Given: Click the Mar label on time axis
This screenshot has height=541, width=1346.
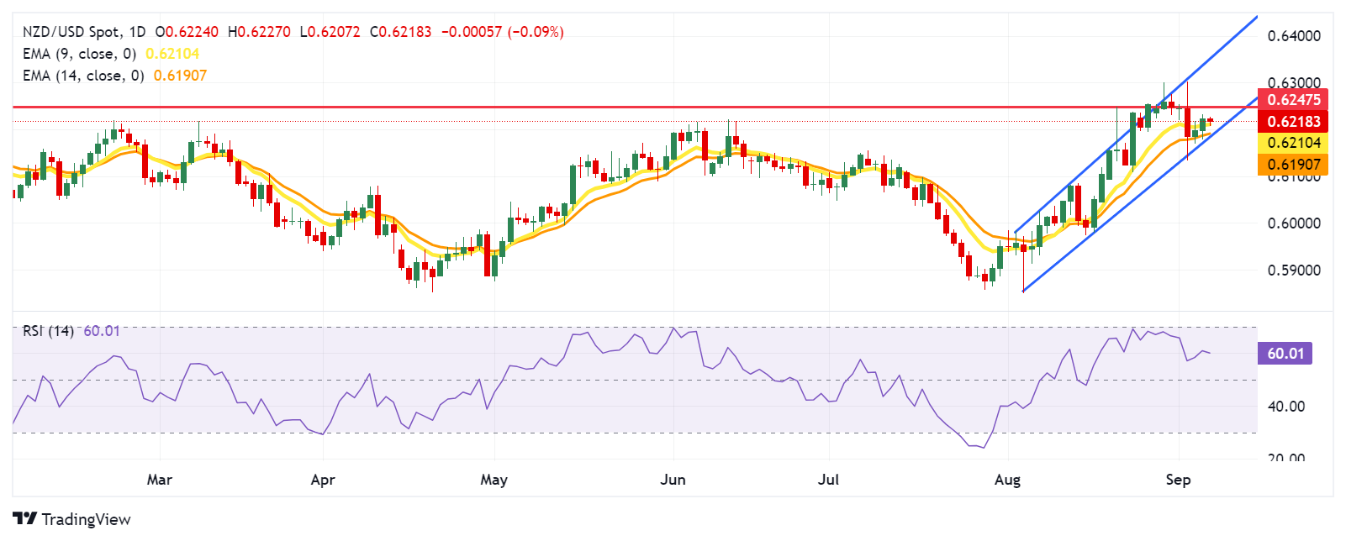Looking at the screenshot, I should (159, 480).
